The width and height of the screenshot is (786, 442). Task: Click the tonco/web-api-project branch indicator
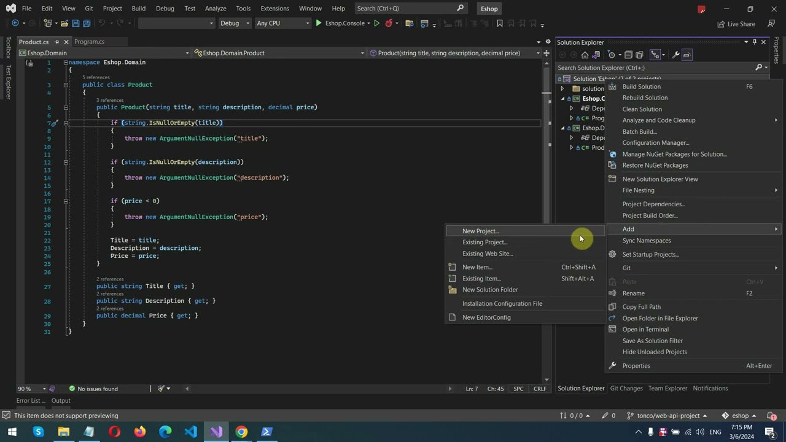point(667,416)
